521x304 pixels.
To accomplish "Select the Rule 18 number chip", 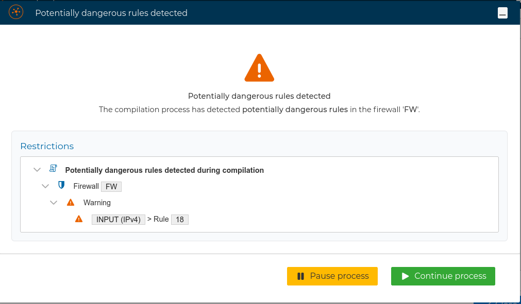I will 179,219.
